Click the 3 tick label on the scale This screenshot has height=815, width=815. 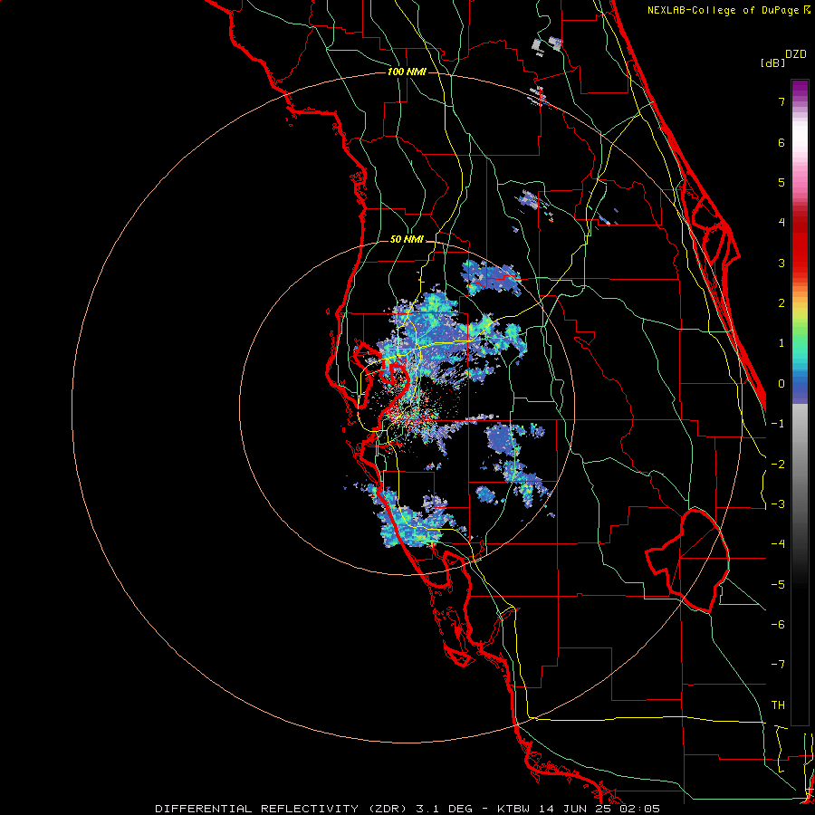(781, 263)
